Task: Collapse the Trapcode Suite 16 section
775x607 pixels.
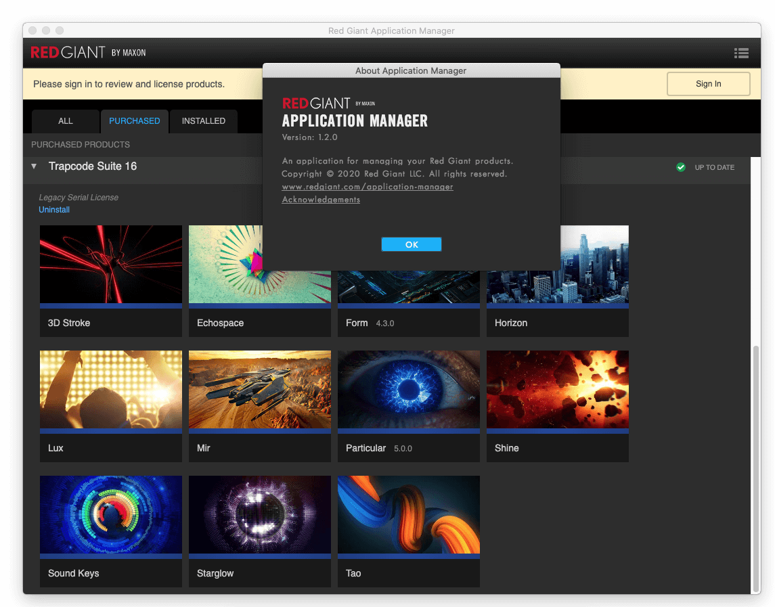Action: coord(34,166)
